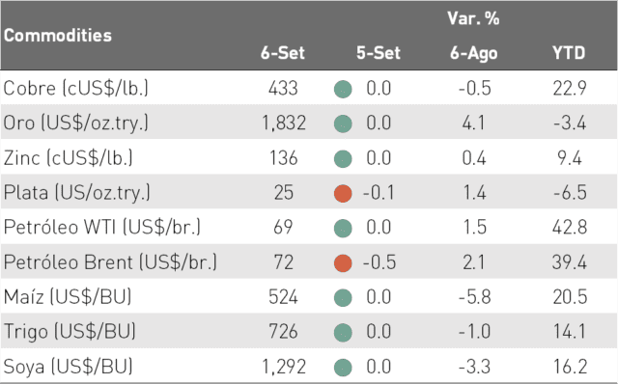Click the green indicator dot for Maíz
618x384 pixels.
tap(343, 298)
